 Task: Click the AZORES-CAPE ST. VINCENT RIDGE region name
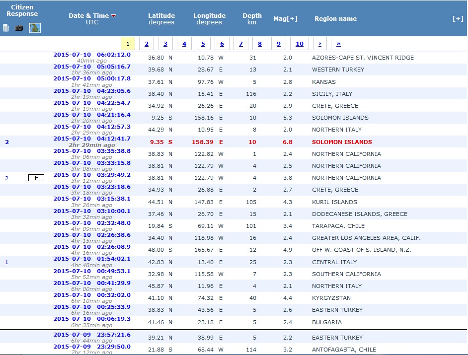pos(363,58)
